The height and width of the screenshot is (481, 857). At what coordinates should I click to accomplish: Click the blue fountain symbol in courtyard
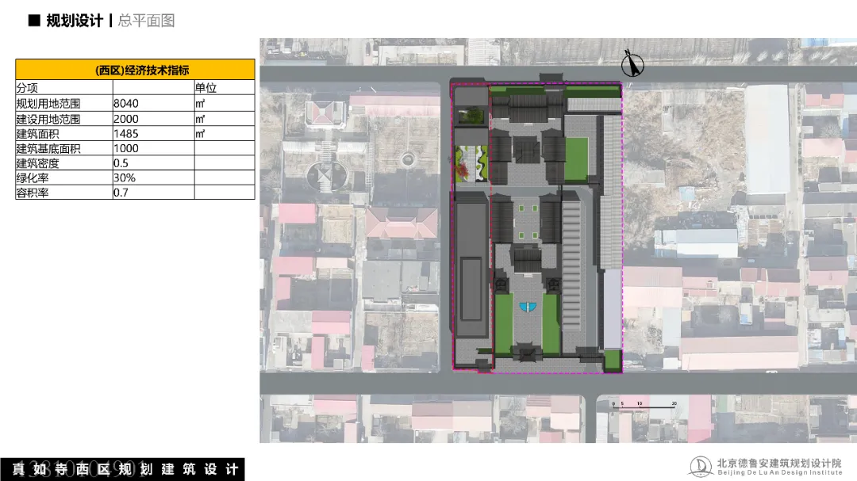coord(528,307)
